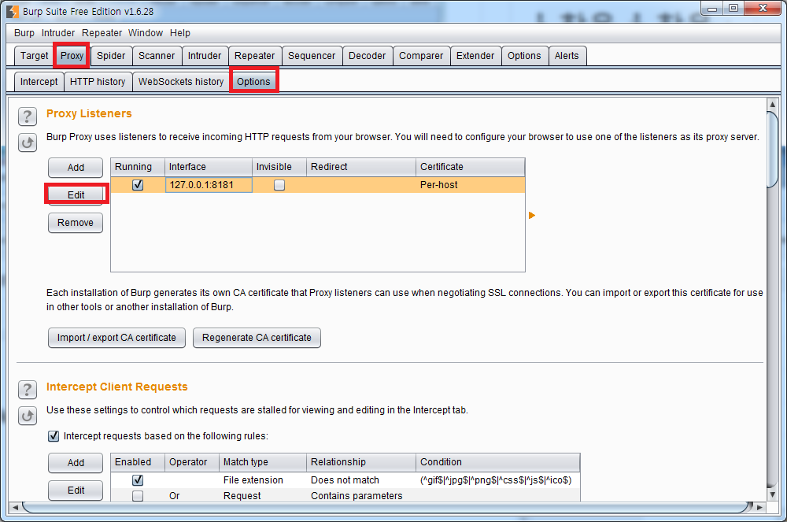
Task: Open the Help menu
Action: (179, 32)
